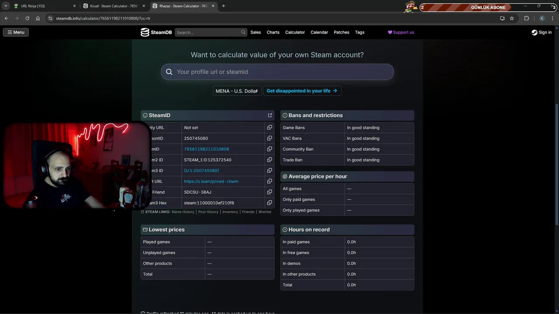Focus the profile url or steamid field

[x=277, y=72]
